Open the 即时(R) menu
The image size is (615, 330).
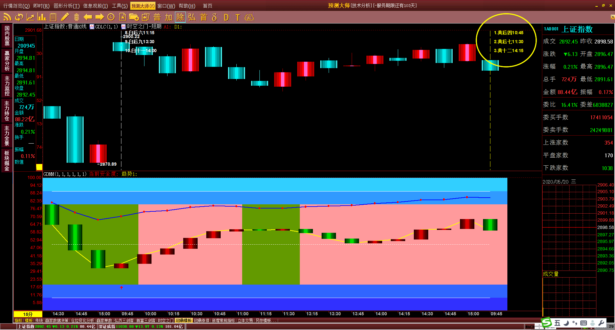click(x=41, y=6)
